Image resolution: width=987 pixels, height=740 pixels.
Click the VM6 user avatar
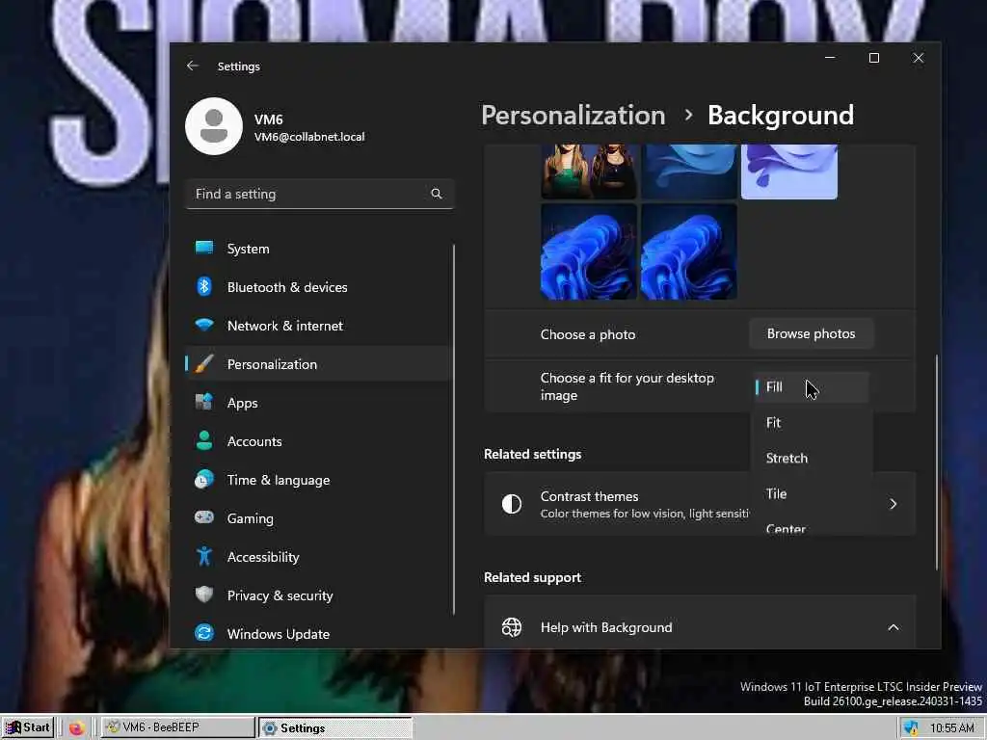pyautogui.click(x=214, y=126)
